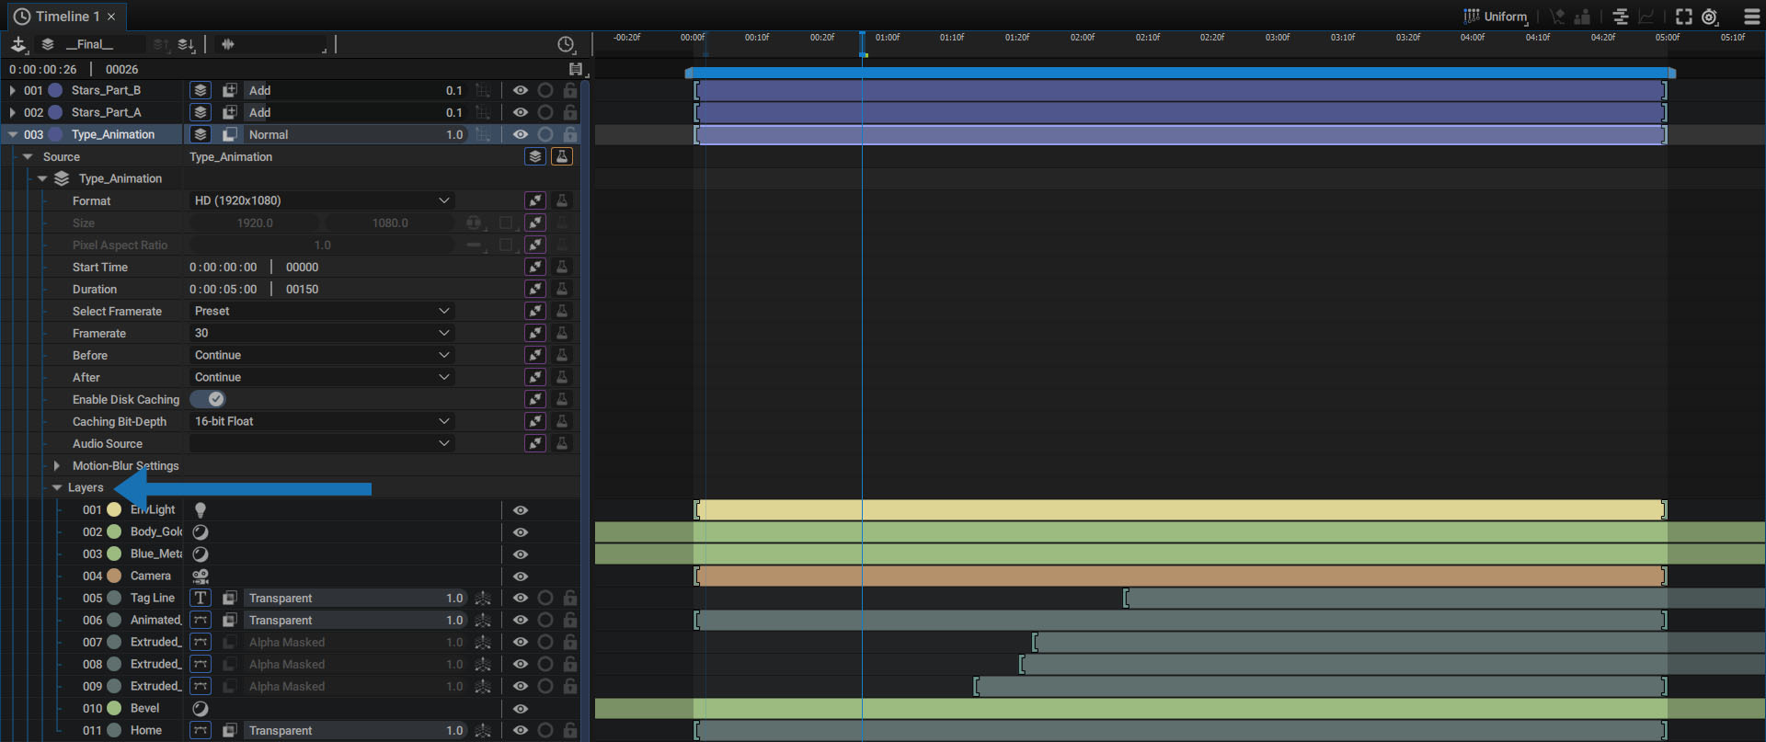This screenshot has height=742, width=1766.
Task: Hide the Home layer with eye icon
Action: (x=521, y=730)
